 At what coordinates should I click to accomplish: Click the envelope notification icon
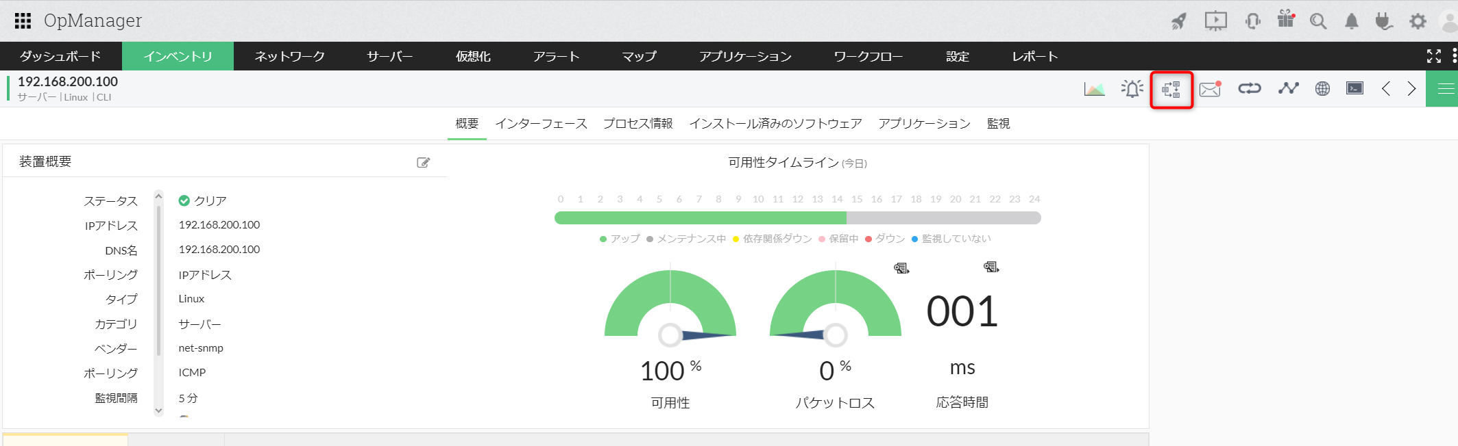[1210, 89]
